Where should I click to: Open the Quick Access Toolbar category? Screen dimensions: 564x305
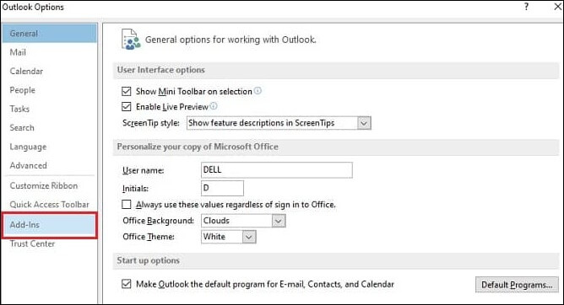click(x=50, y=204)
